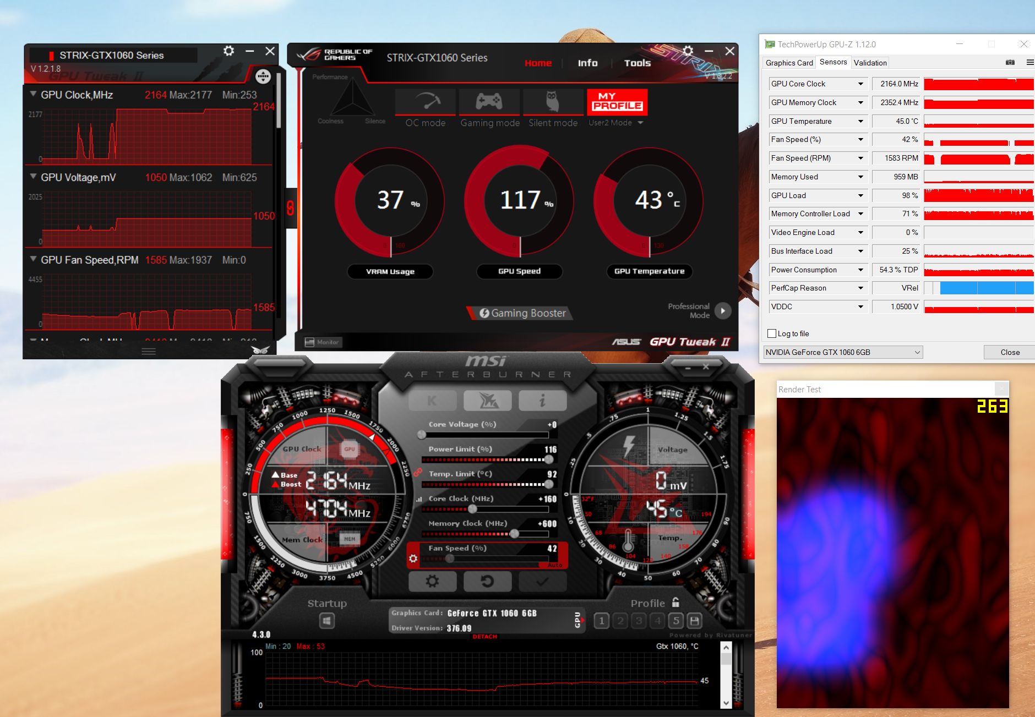
Task: Collapse the GPU Fan Speed,RPM graph
Action: 34,259
